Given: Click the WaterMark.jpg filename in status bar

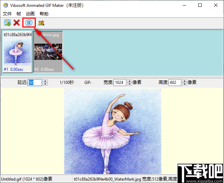Looking at the screenshot, I should (x=107, y=179).
